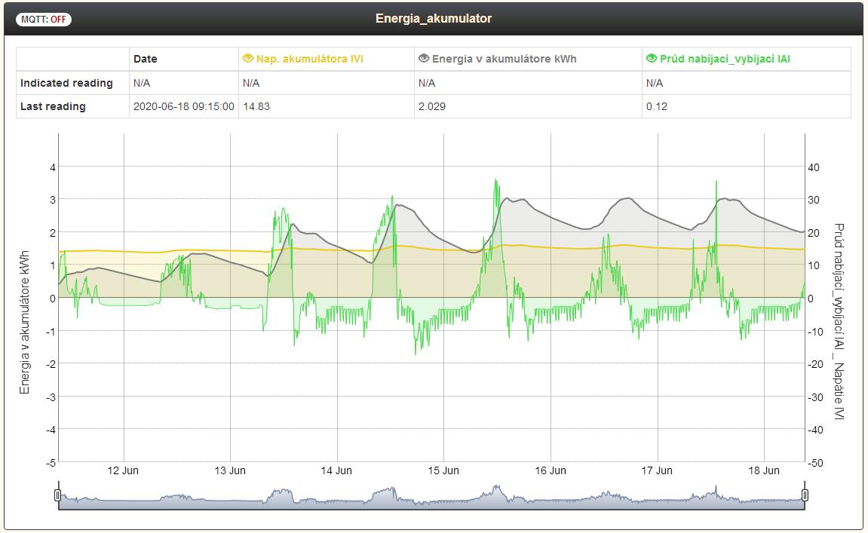Click the Nap. akumulátora IVI column label

point(309,59)
